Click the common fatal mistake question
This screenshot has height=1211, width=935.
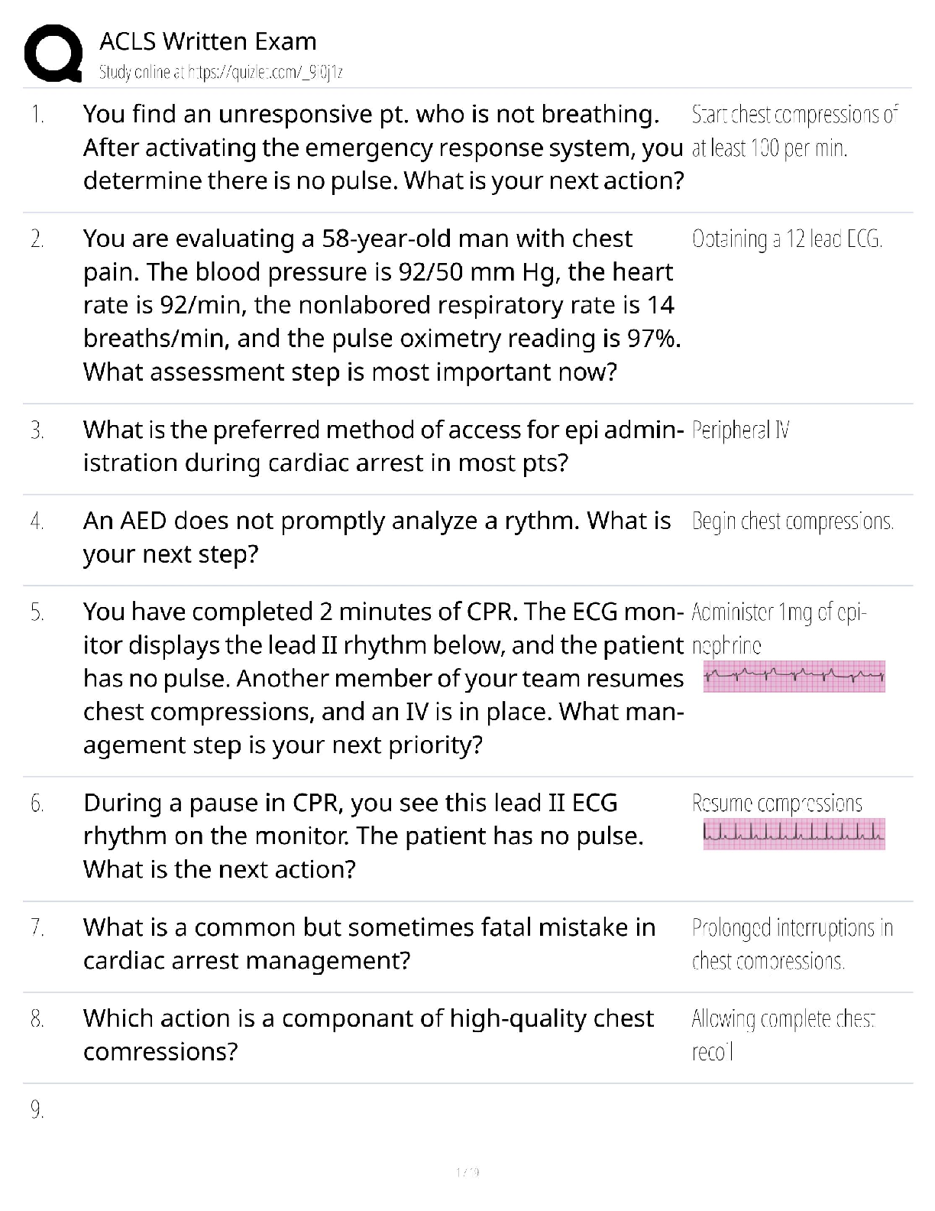[x=369, y=943]
